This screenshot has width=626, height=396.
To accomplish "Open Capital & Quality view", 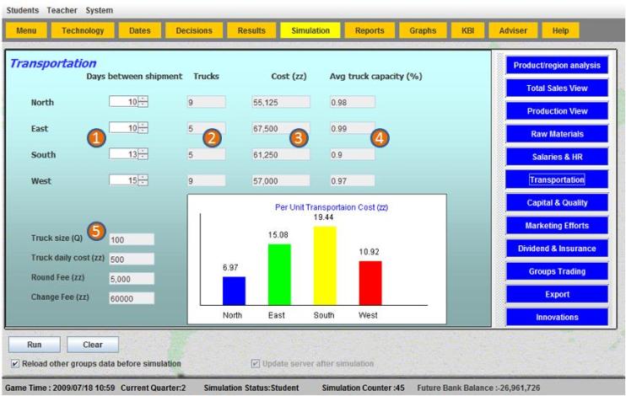I will [556, 202].
